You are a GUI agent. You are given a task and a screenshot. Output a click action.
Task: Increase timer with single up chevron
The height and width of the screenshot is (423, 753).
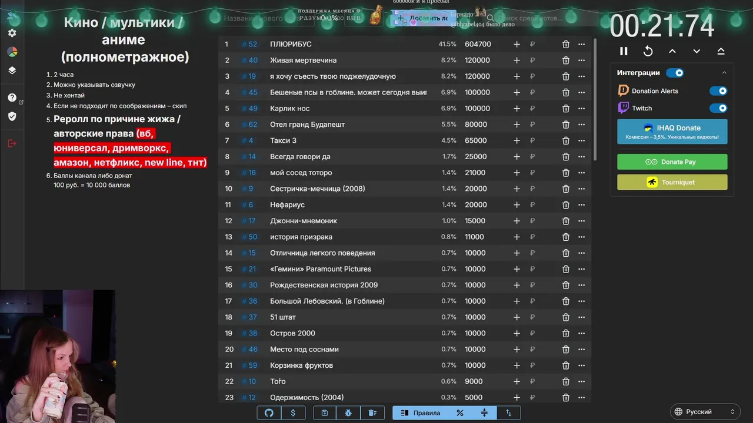[x=672, y=51]
